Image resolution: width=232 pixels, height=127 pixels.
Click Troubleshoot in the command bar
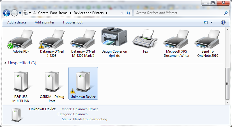(x=72, y=22)
